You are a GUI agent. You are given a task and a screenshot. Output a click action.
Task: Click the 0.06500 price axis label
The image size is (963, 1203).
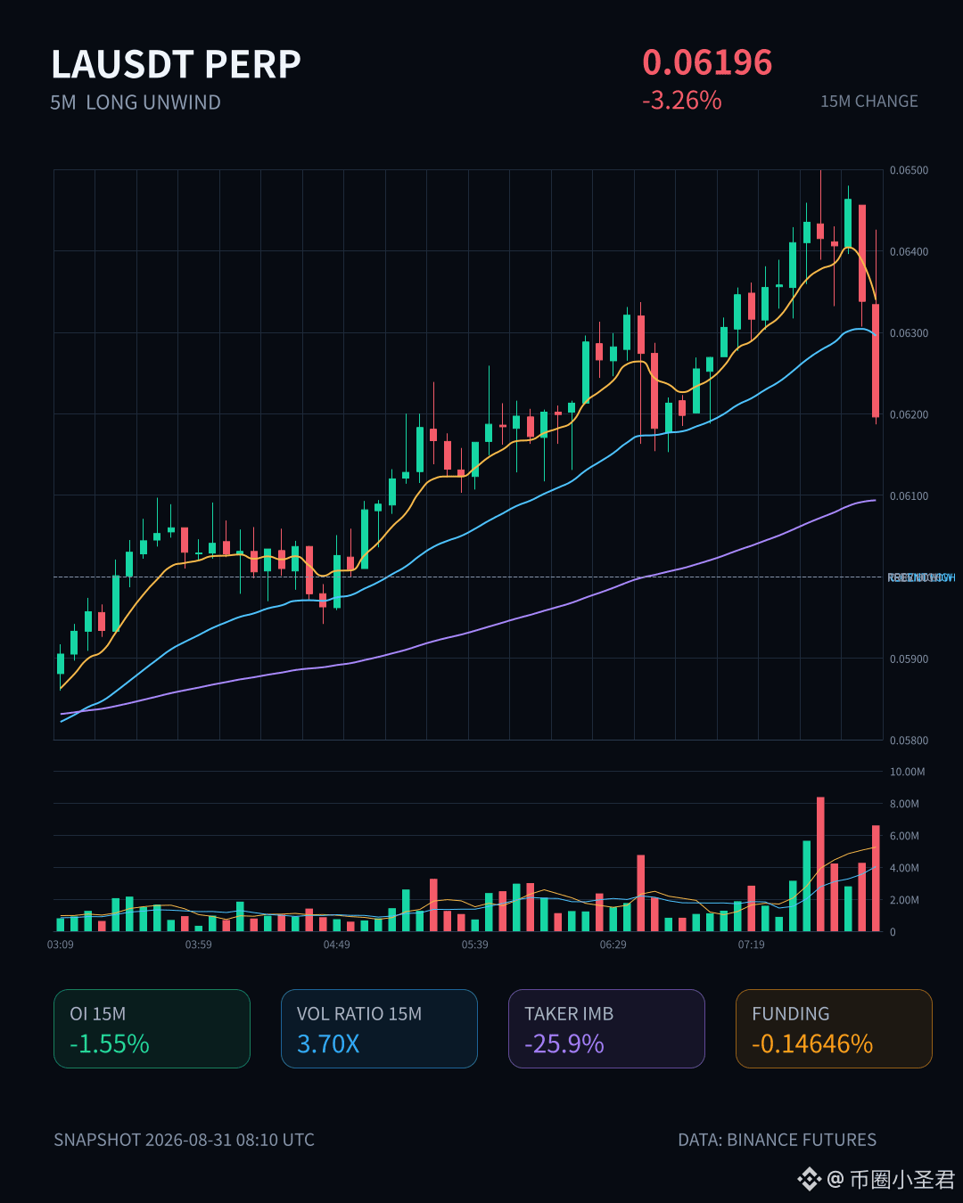pyautogui.click(x=909, y=170)
